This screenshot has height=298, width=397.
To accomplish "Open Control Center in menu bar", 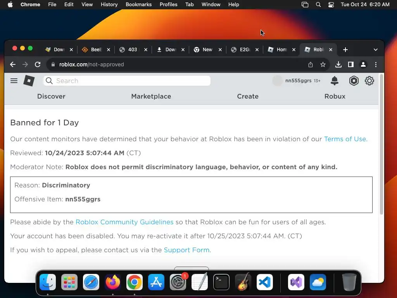I will tap(331, 5).
